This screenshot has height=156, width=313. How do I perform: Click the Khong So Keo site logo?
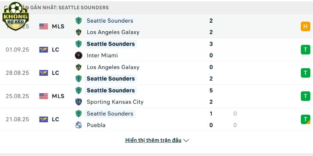[16, 16]
